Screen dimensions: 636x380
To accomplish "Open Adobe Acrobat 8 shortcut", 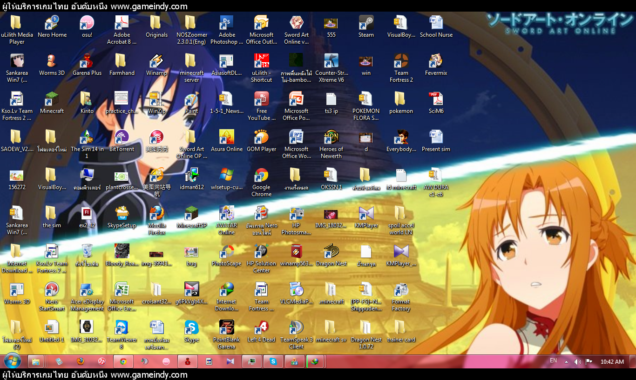I will click(x=122, y=30).
